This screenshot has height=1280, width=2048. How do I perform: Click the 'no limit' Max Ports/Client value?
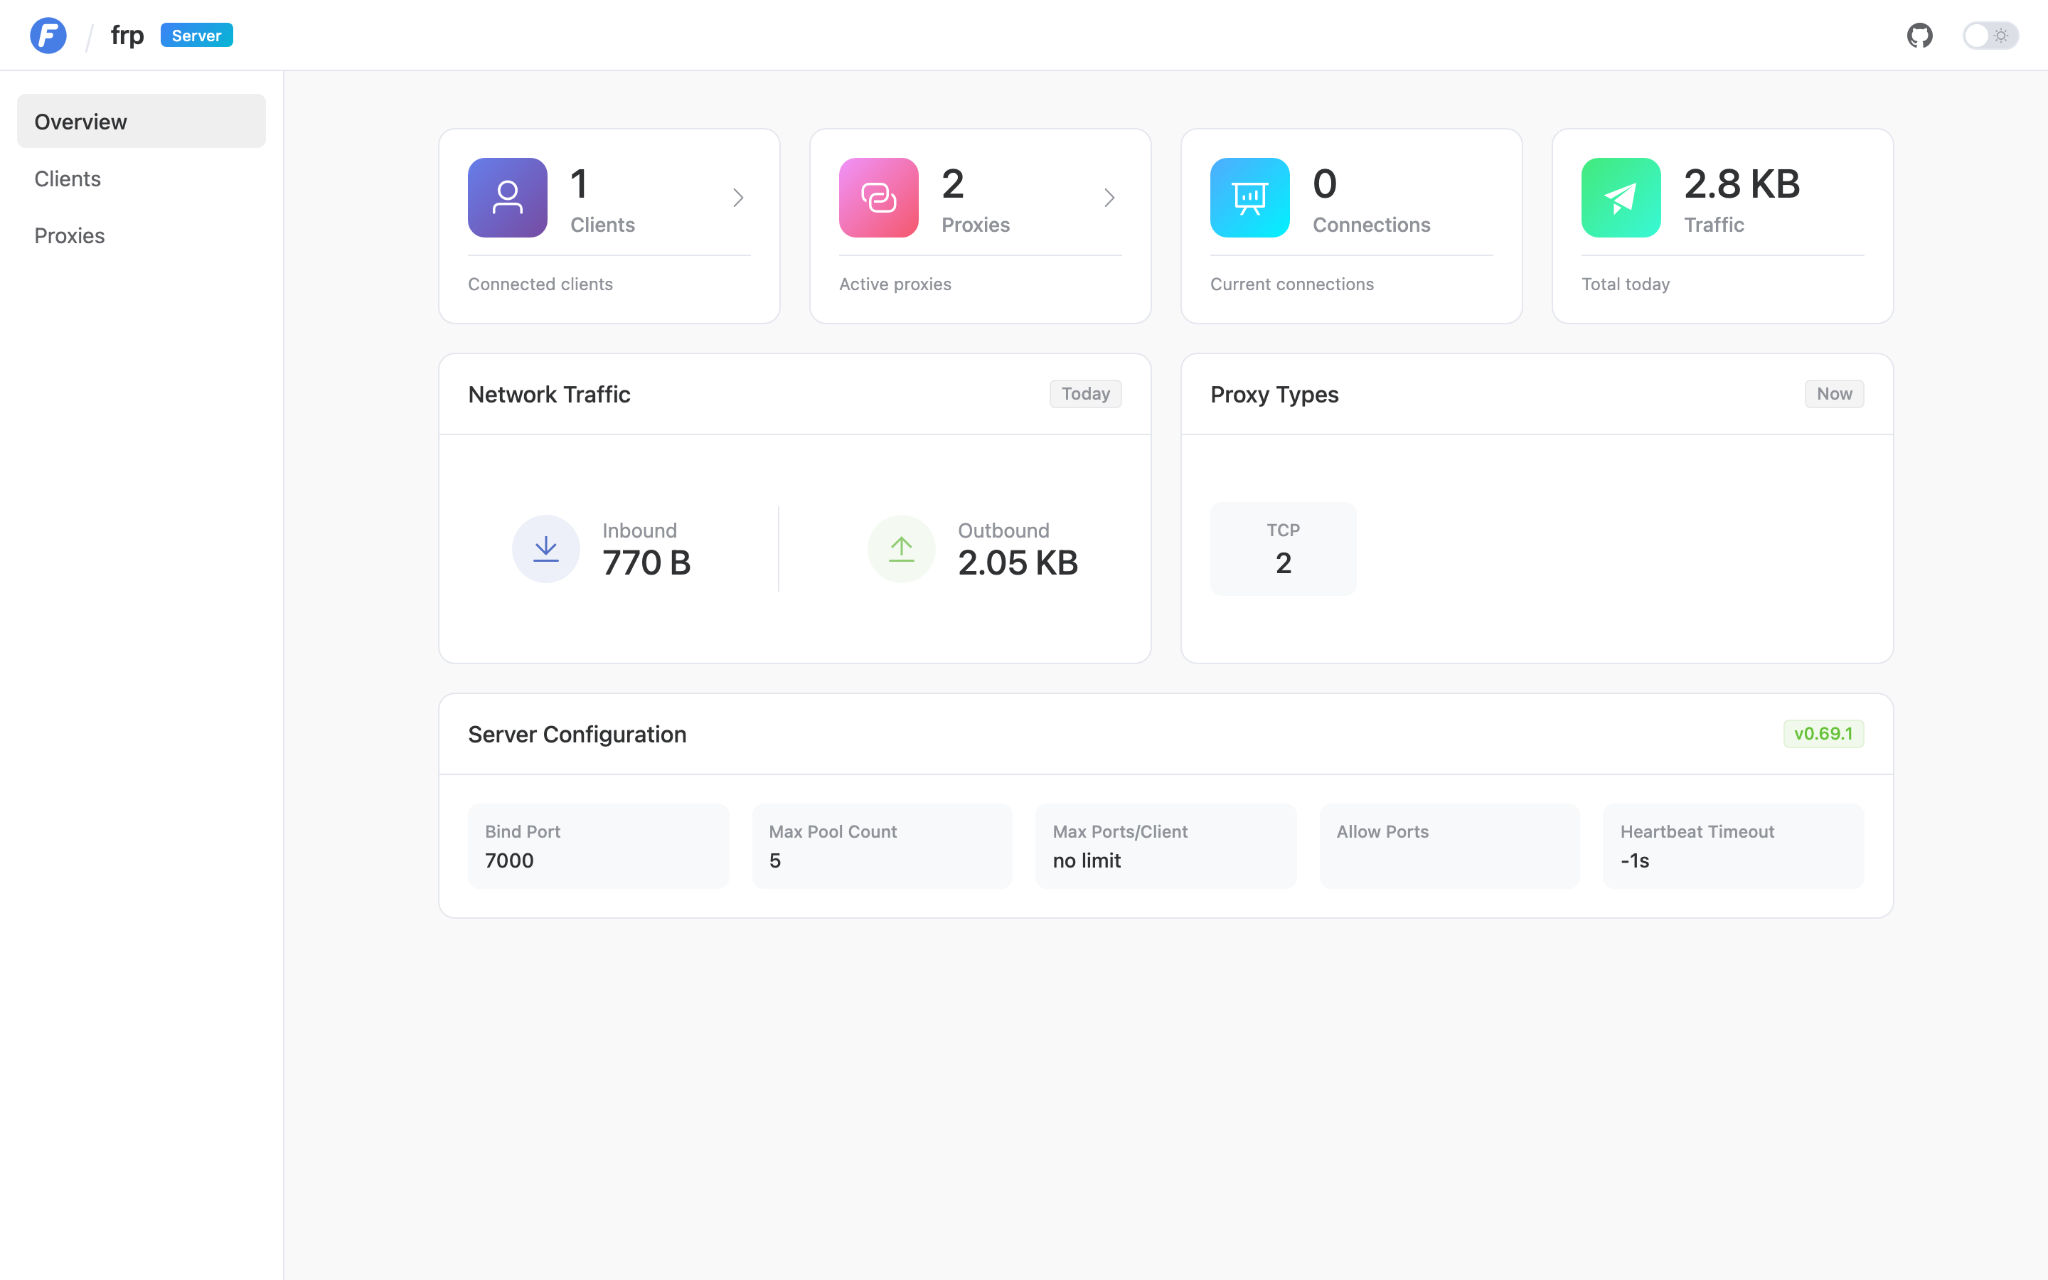(x=1087, y=860)
